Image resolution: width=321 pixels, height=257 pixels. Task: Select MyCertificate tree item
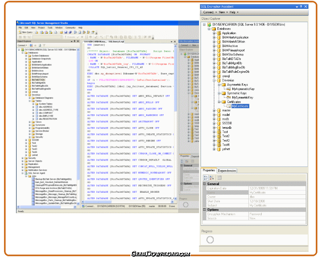tap(240, 106)
